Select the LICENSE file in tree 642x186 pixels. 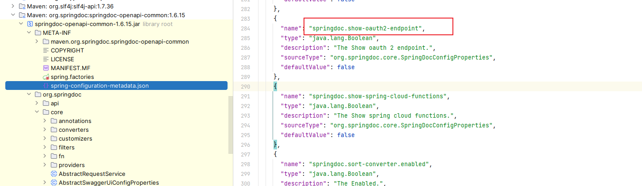click(x=62, y=59)
